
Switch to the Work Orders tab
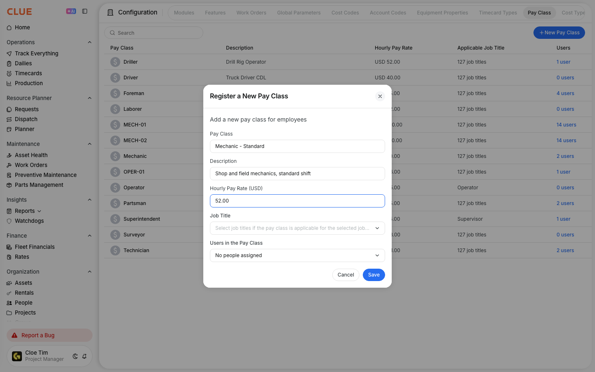click(x=251, y=13)
